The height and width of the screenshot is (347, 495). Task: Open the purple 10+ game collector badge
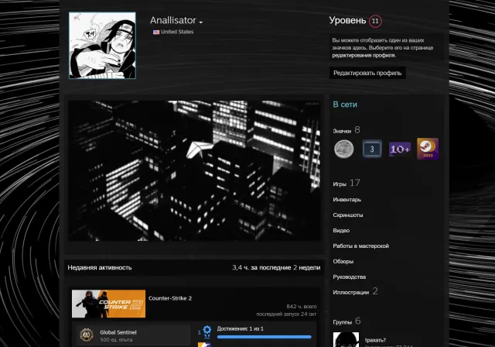[400, 149]
